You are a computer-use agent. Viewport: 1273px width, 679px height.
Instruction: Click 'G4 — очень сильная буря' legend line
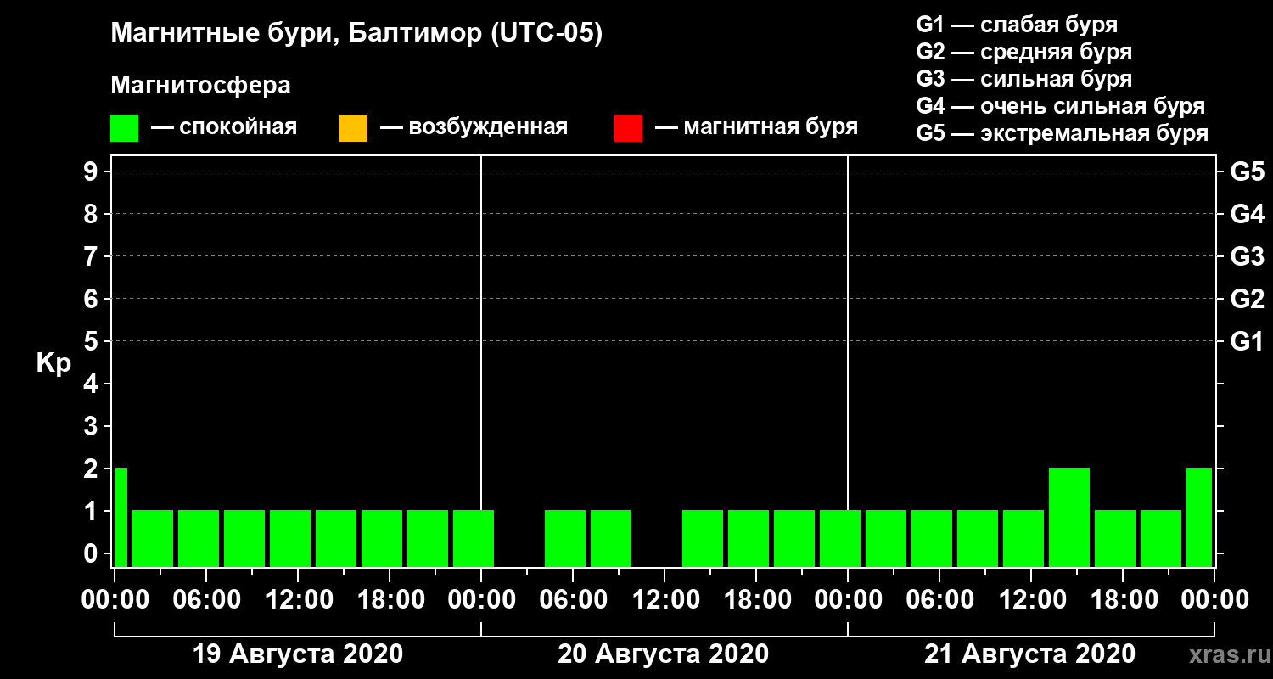point(1061,106)
